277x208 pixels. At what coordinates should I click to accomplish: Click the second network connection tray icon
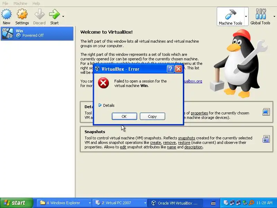coord(239,203)
